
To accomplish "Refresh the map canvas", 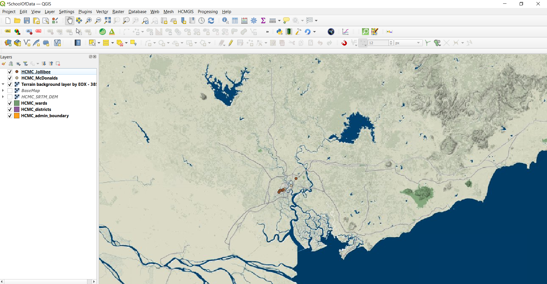I will [x=211, y=21].
